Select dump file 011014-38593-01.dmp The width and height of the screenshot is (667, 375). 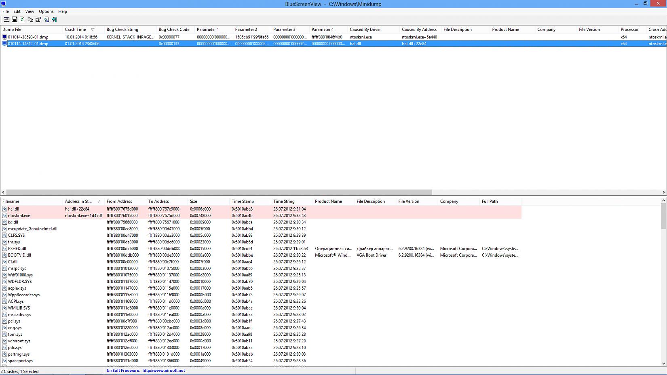click(x=28, y=37)
